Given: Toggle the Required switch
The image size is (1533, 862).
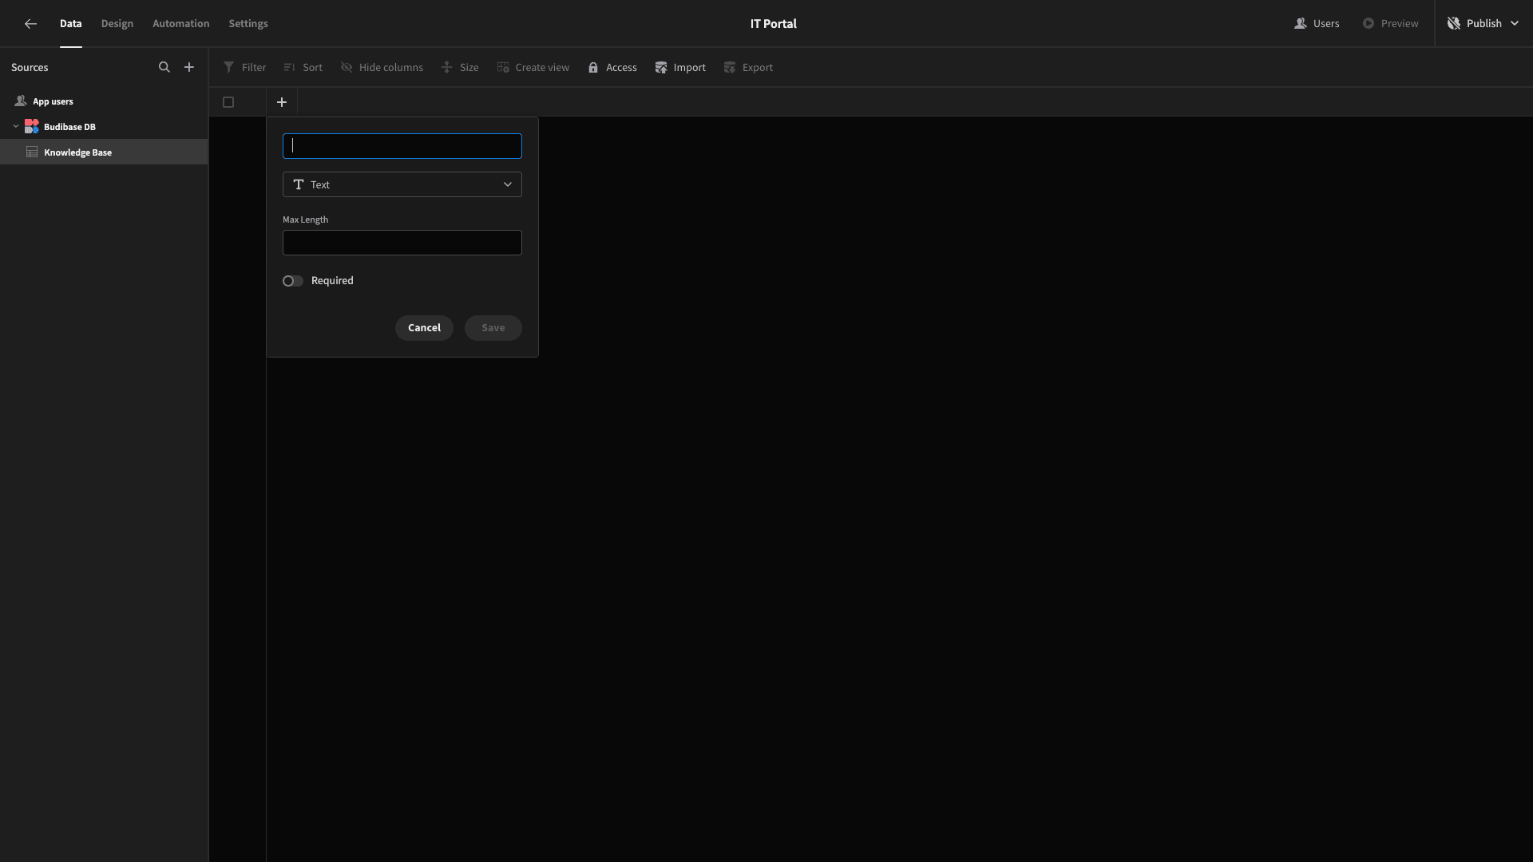Looking at the screenshot, I should pos(293,281).
